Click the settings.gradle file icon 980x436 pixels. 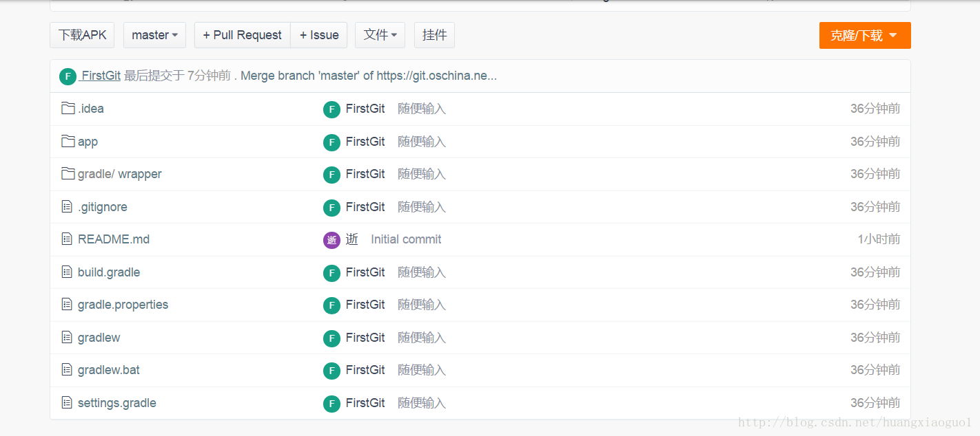pos(67,402)
